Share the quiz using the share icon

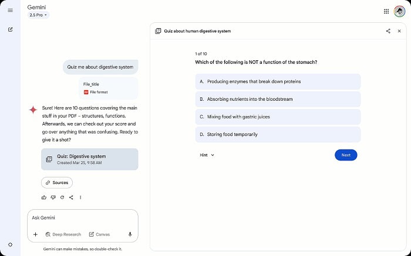[388, 31]
